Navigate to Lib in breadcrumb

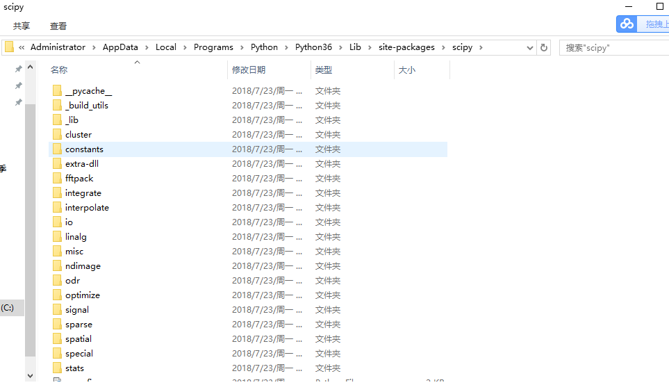[x=355, y=47]
